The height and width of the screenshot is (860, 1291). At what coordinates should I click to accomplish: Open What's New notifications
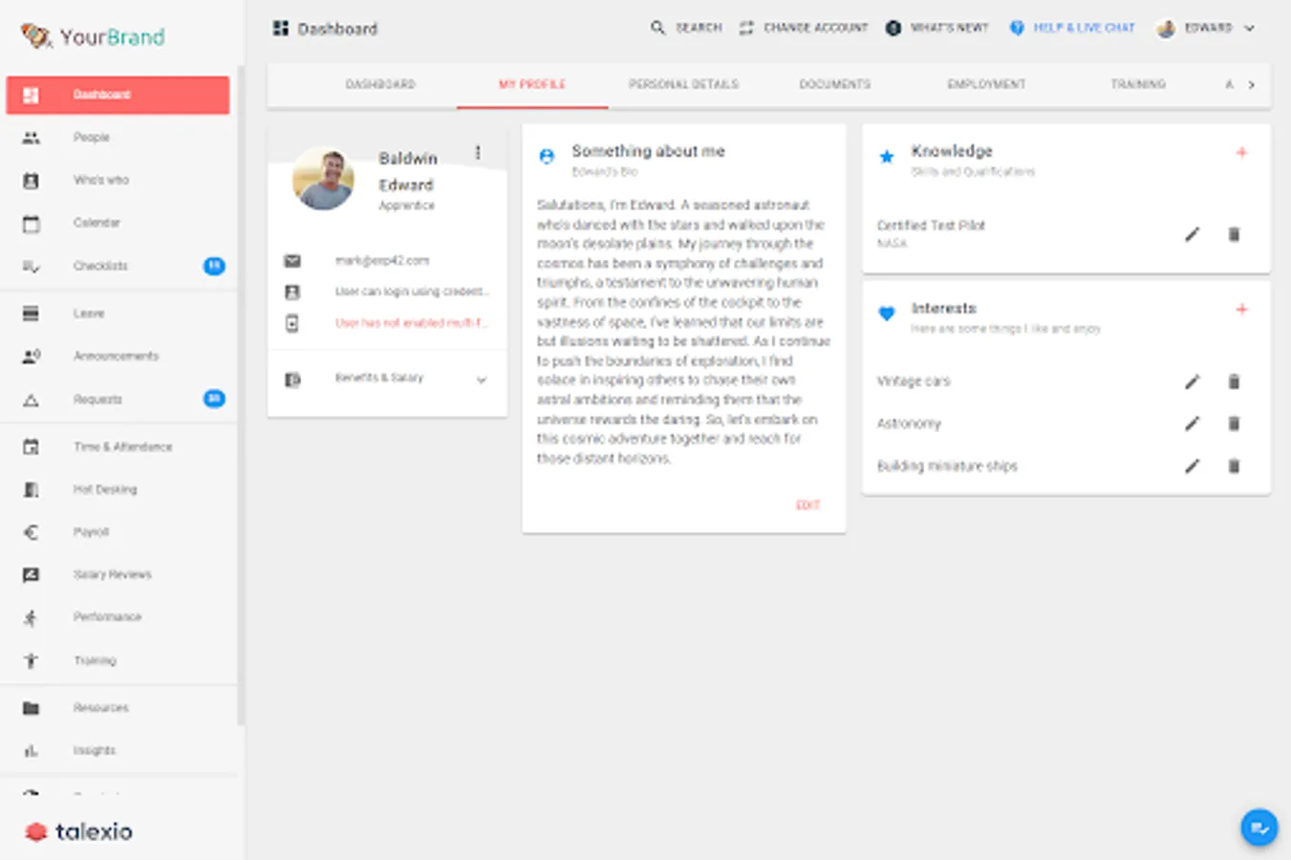click(893, 29)
